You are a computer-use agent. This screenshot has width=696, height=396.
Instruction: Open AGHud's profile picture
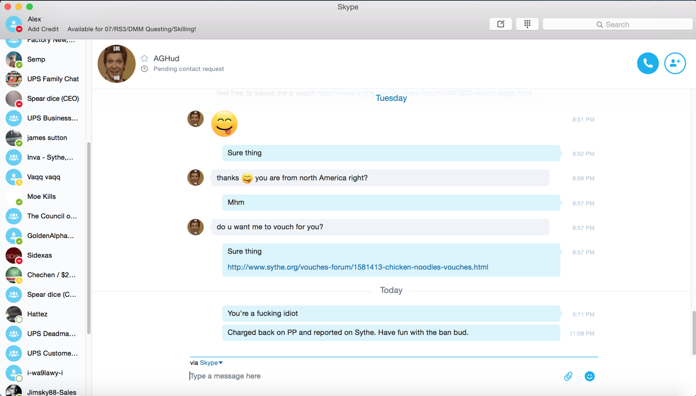(x=117, y=64)
